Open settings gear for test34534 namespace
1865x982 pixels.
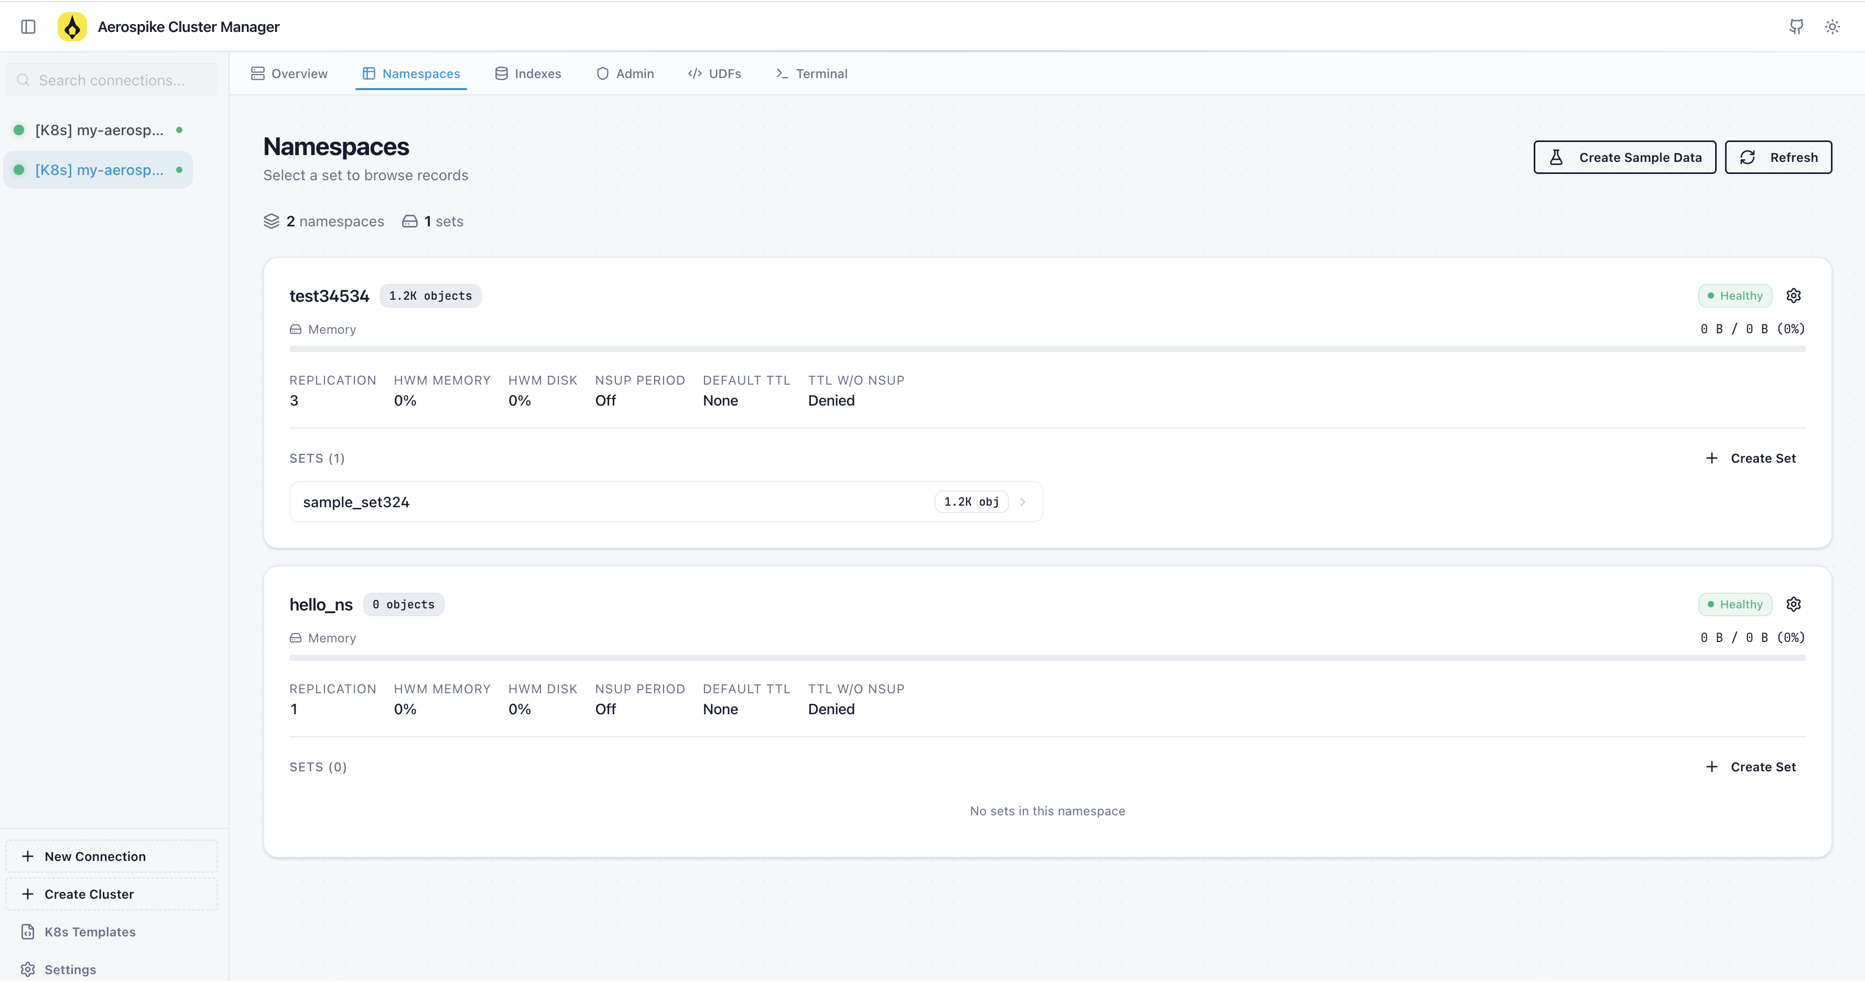pyautogui.click(x=1793, y=295)
